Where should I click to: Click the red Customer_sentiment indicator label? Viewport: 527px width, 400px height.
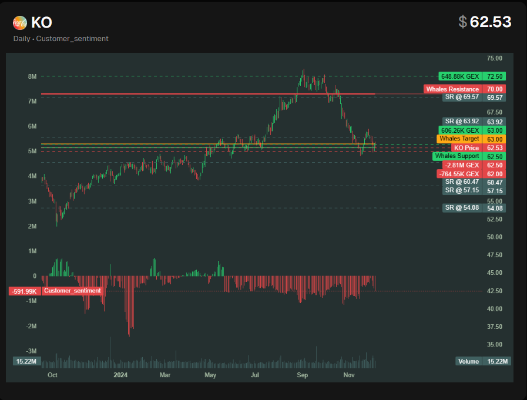click(x=72, y=291)
